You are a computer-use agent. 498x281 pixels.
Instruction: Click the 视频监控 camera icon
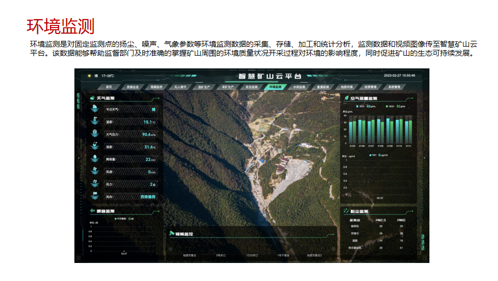point(172,233)
